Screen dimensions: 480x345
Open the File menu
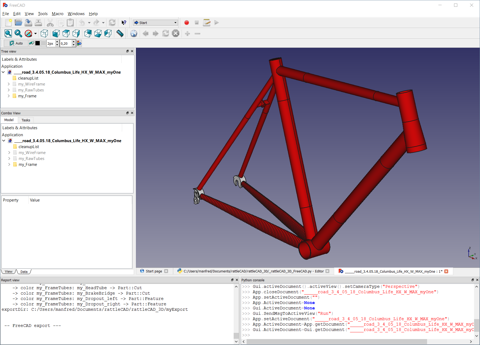point(6,14)
